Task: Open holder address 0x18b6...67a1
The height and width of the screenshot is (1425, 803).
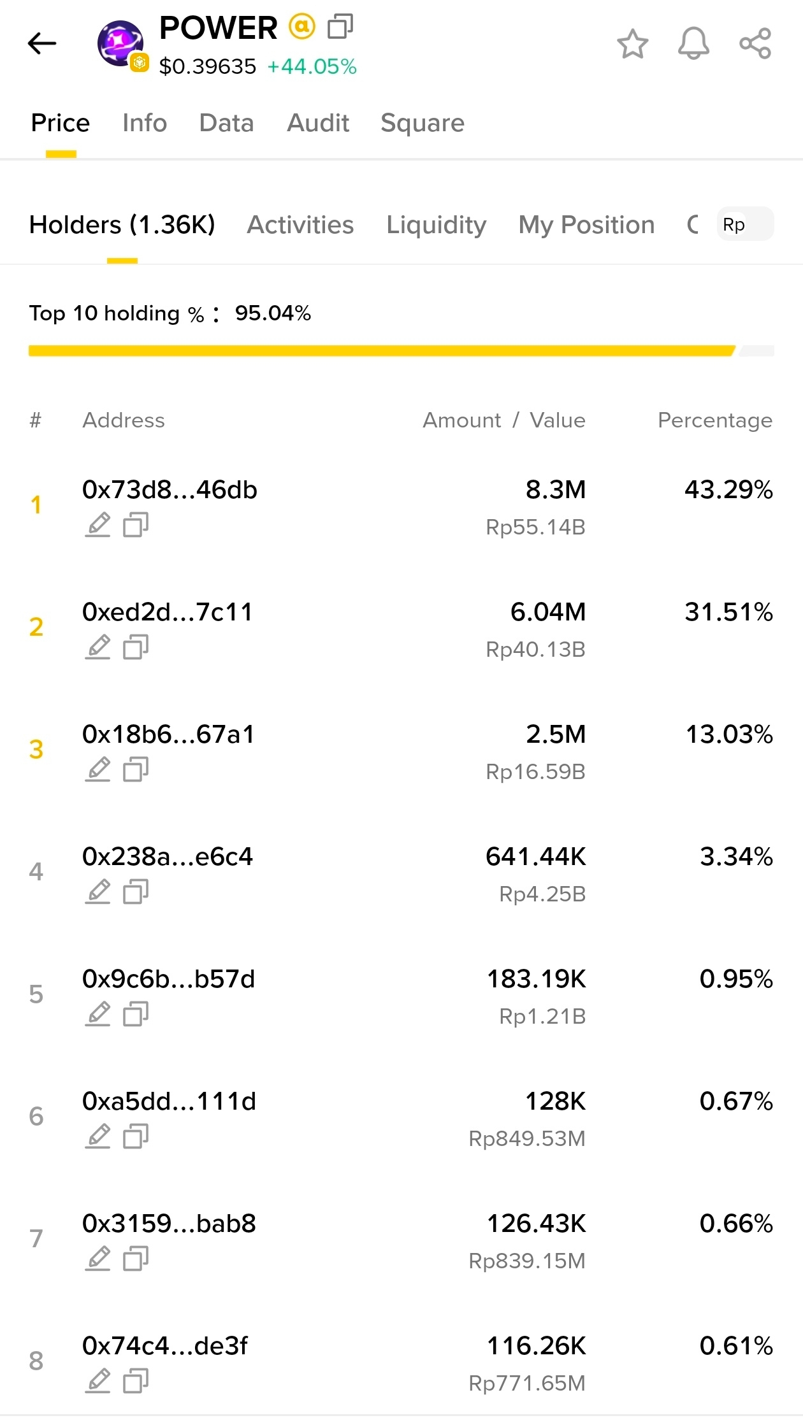Action: (168, 734)
